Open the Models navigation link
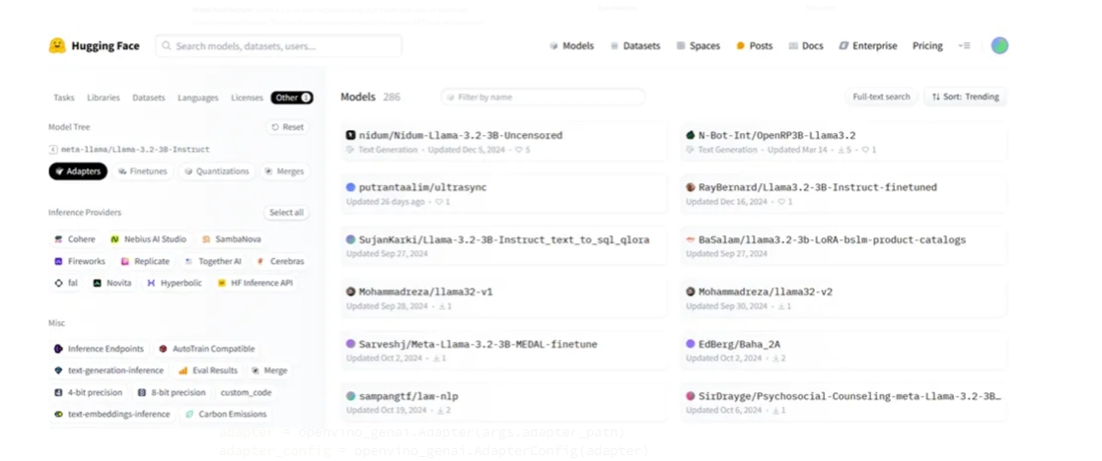This screenshot has height=461, width=1102. click(571, 45)
